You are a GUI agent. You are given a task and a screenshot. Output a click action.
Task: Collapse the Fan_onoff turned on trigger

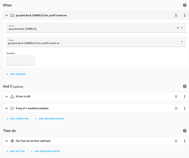pos(7,15)
